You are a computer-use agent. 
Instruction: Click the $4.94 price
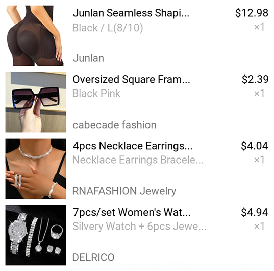[255, 212]
